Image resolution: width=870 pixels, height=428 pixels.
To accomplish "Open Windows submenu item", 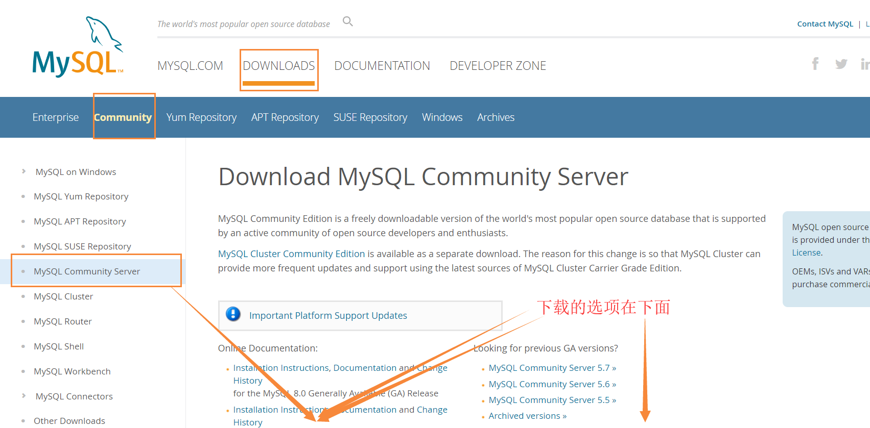I will (442, 117).
